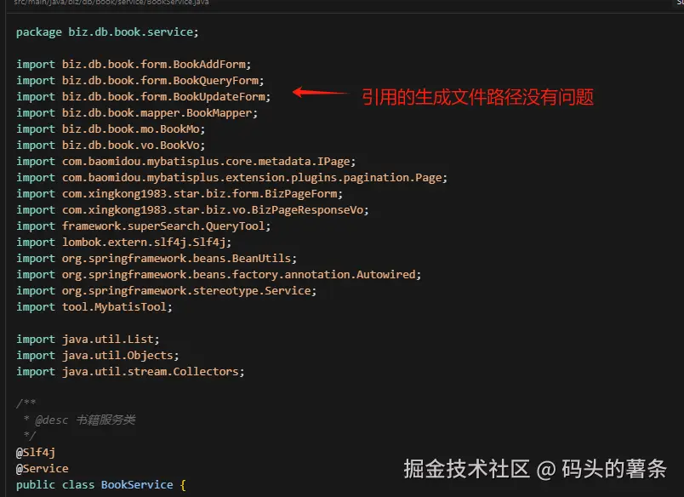Click the BookVo import line

(111, 145)
